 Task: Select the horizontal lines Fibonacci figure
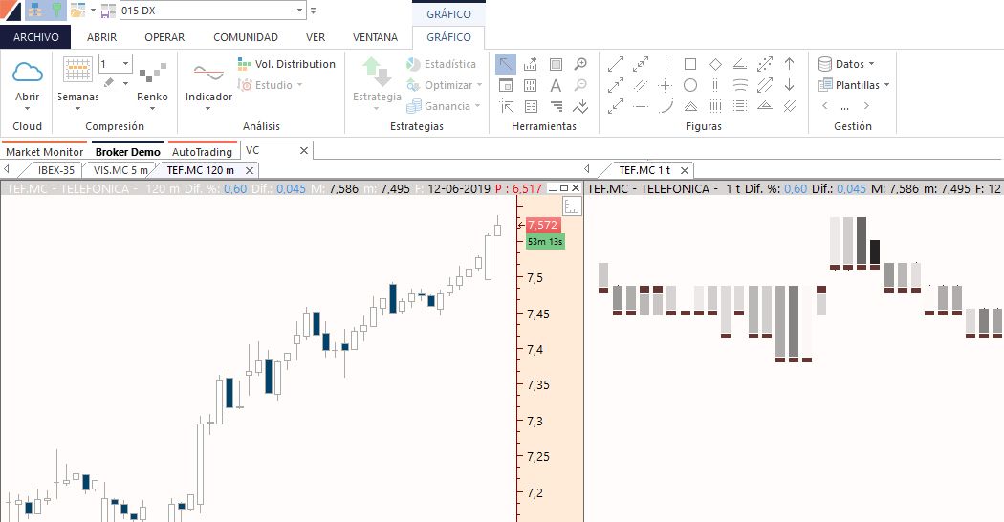coord(739,106)
